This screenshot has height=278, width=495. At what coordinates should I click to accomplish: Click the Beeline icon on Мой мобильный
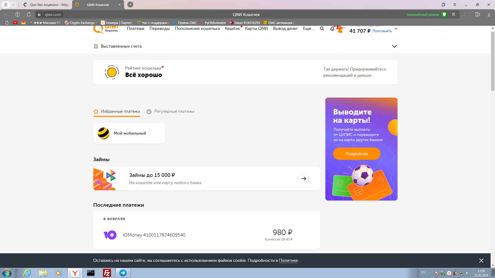pos(104,133)
